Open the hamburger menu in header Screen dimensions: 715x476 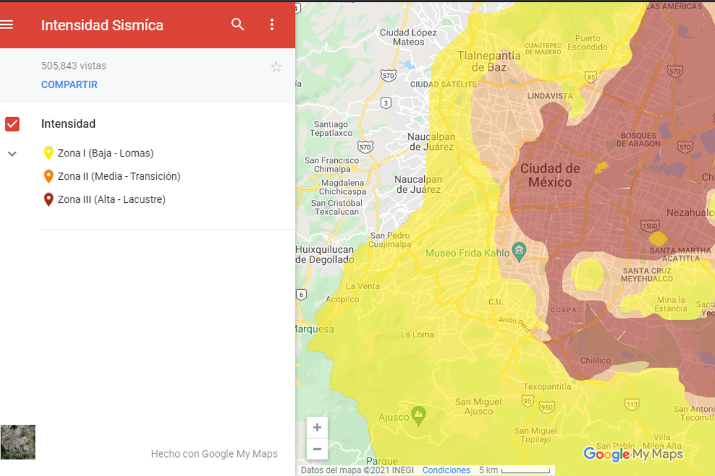point(7,24)
